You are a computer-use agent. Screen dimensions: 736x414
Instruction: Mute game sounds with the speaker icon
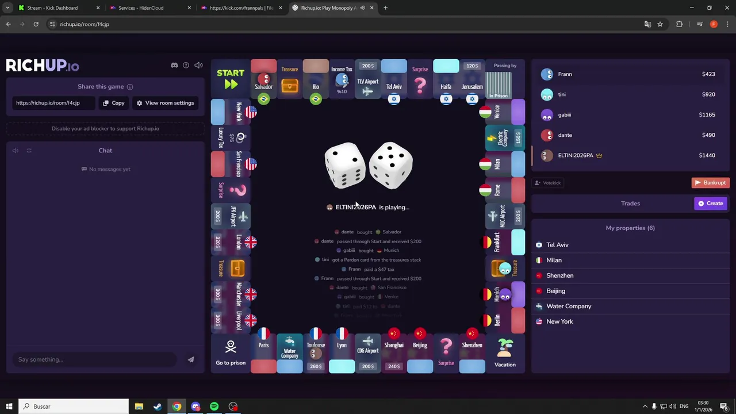pos(198,65)
